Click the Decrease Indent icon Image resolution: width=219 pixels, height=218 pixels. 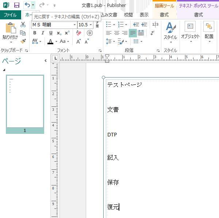pyautogui.click(x=136, y=25)
